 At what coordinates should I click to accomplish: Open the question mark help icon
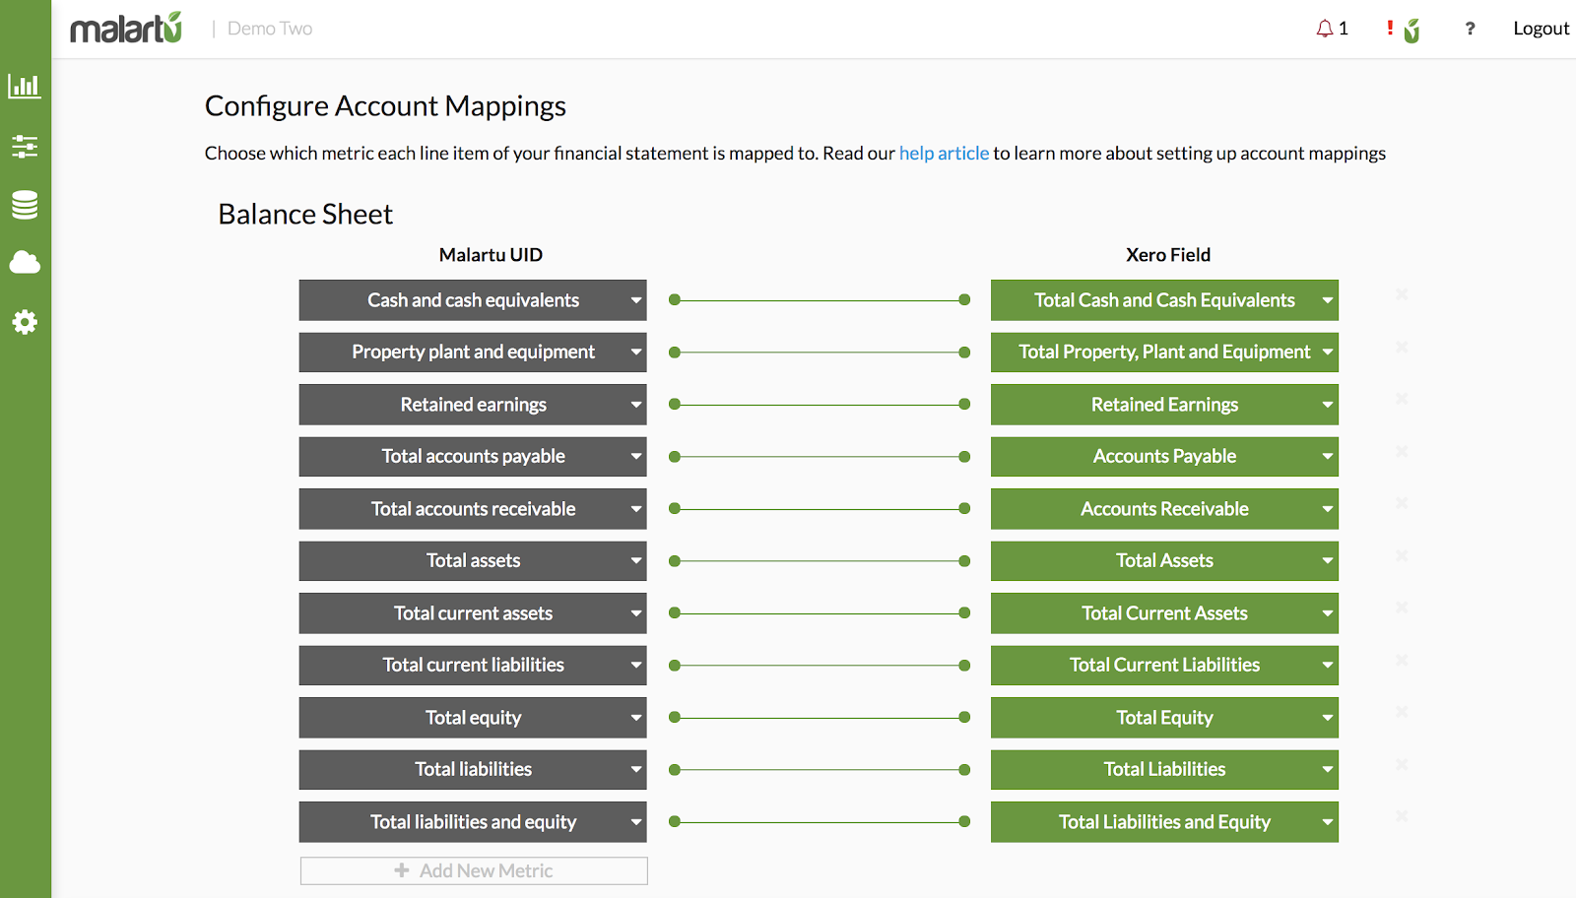[x=1470, y=29]
